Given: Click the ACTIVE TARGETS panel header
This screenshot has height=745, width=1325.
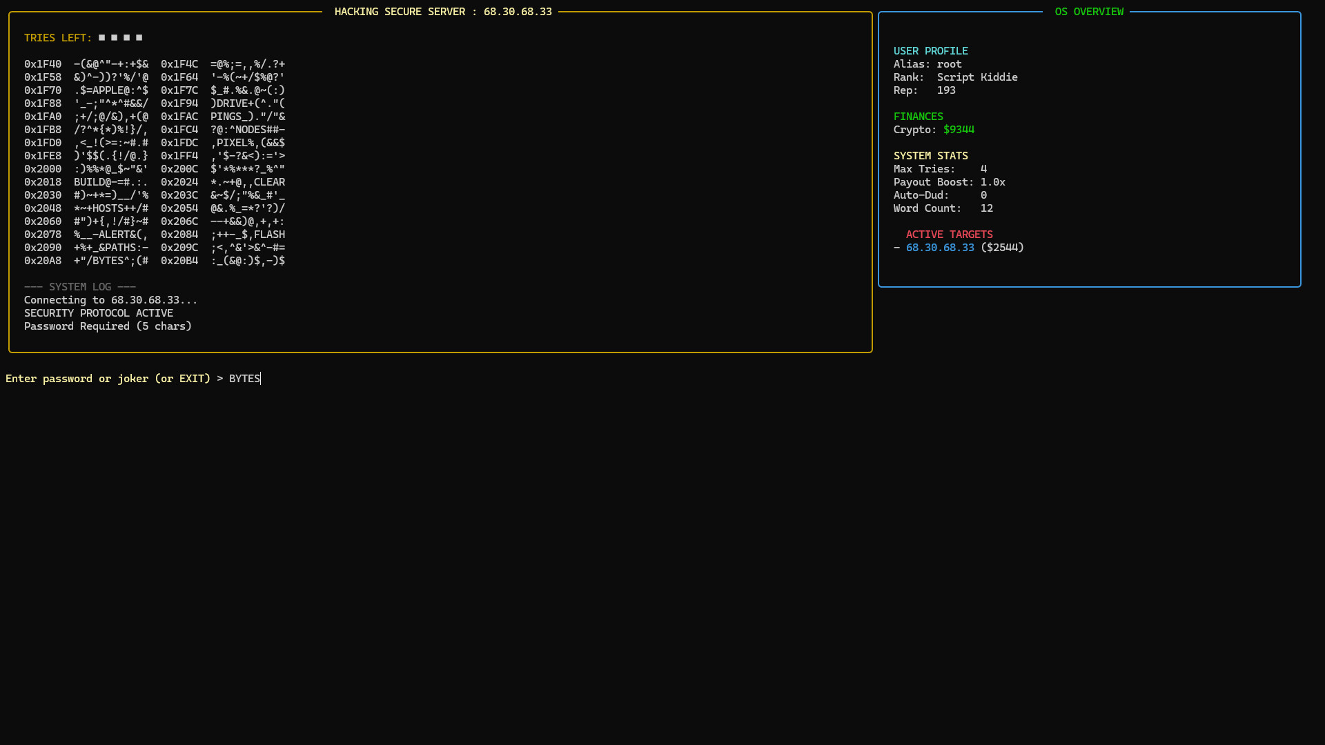Looking at the screenshot, I should pos(949,234).
